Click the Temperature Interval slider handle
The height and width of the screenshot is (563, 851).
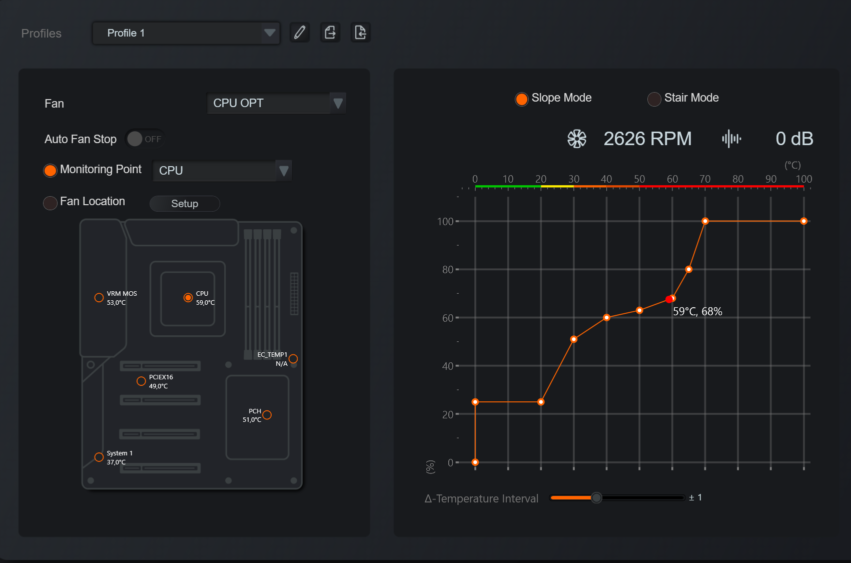pyautogui.click(x=596, y=497)
